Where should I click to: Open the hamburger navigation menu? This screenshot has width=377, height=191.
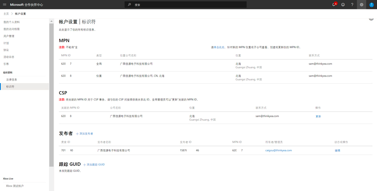(x=4, y=4)
